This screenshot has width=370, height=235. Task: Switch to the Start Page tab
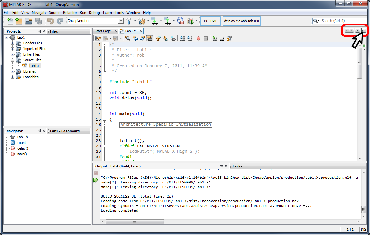pyautogui.click(x=103, y=31)
